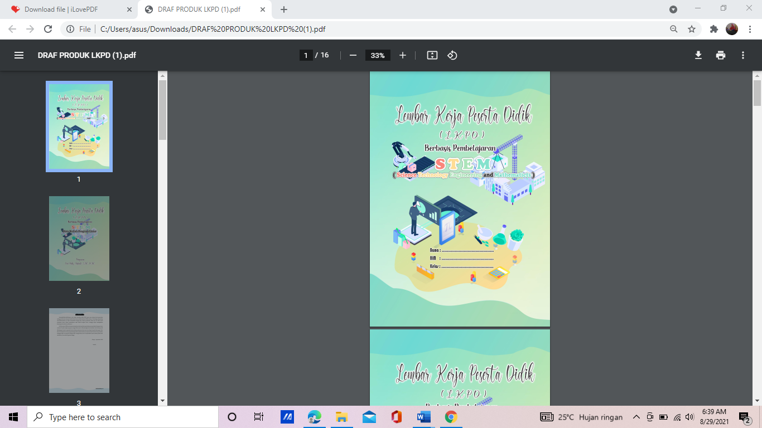
Task: Open Microsoft Word from the taskbar
Action: (x=423, y=417)
